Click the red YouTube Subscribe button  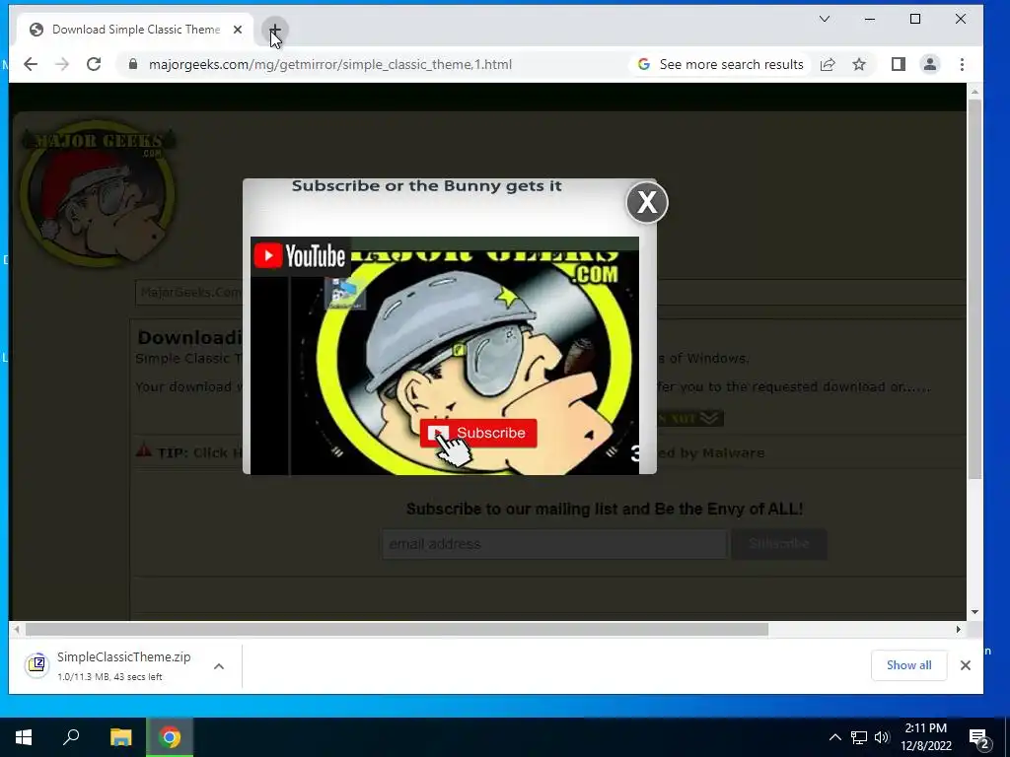click(478, 434)
